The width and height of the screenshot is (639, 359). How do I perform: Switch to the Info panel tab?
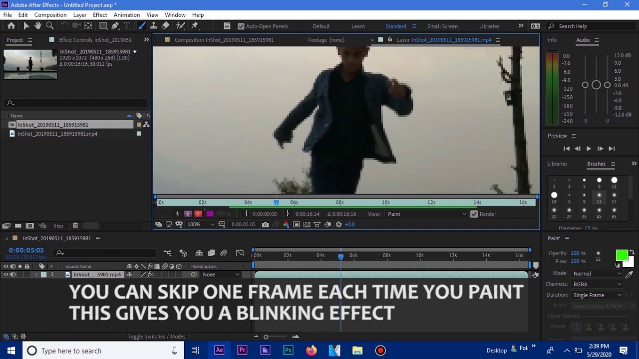pos(552,40)
